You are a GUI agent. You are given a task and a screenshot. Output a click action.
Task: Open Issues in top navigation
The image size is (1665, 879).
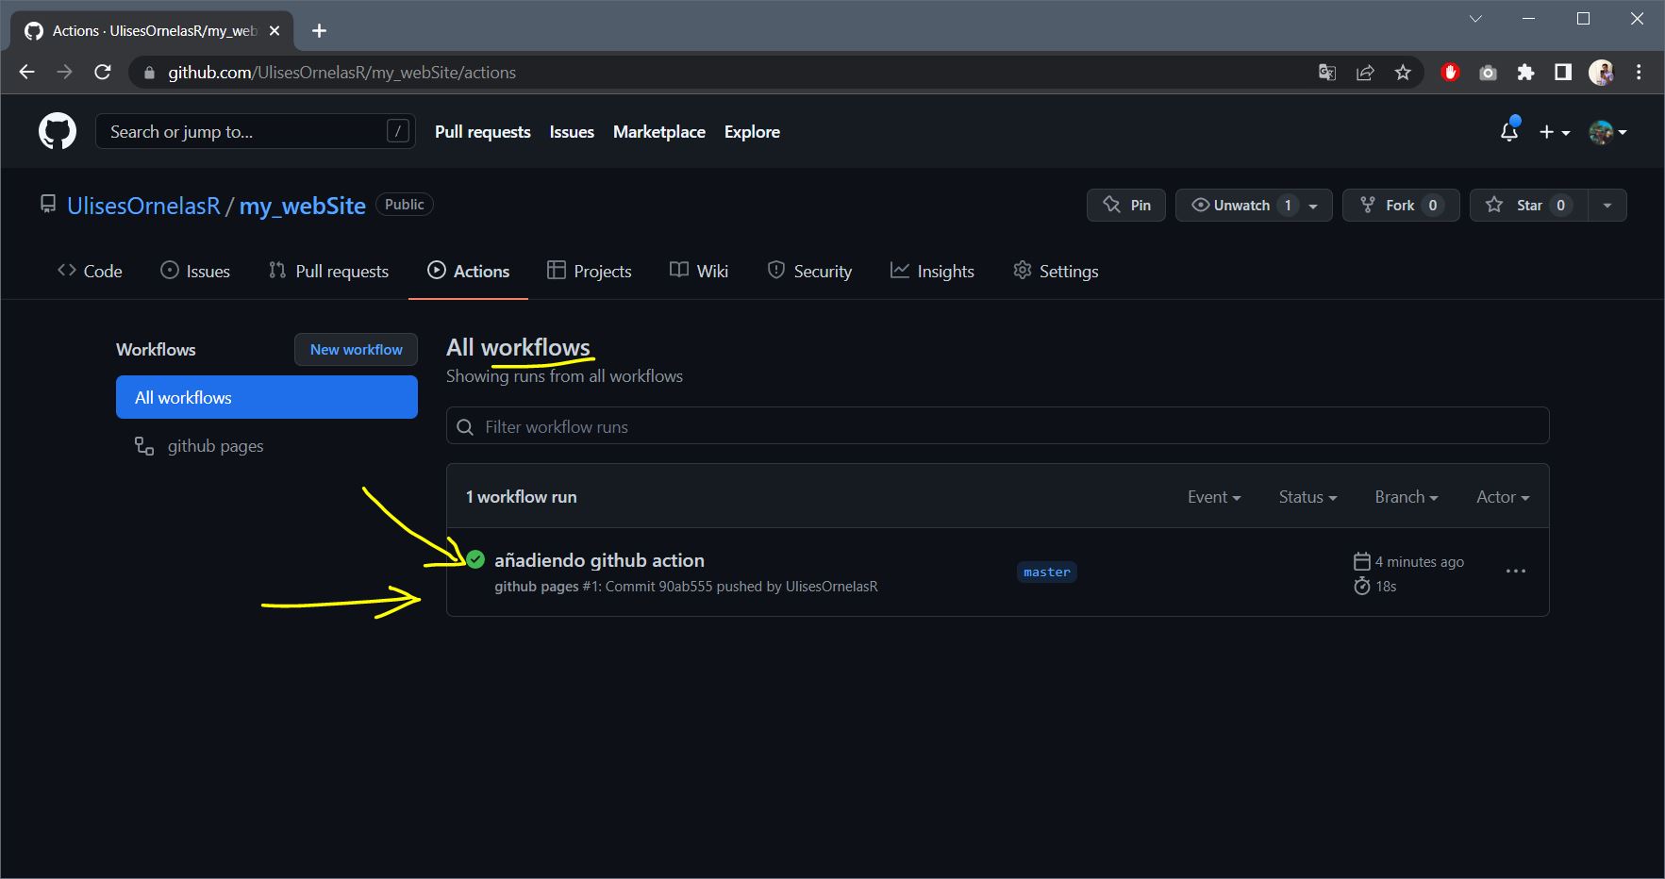(572, 132)
